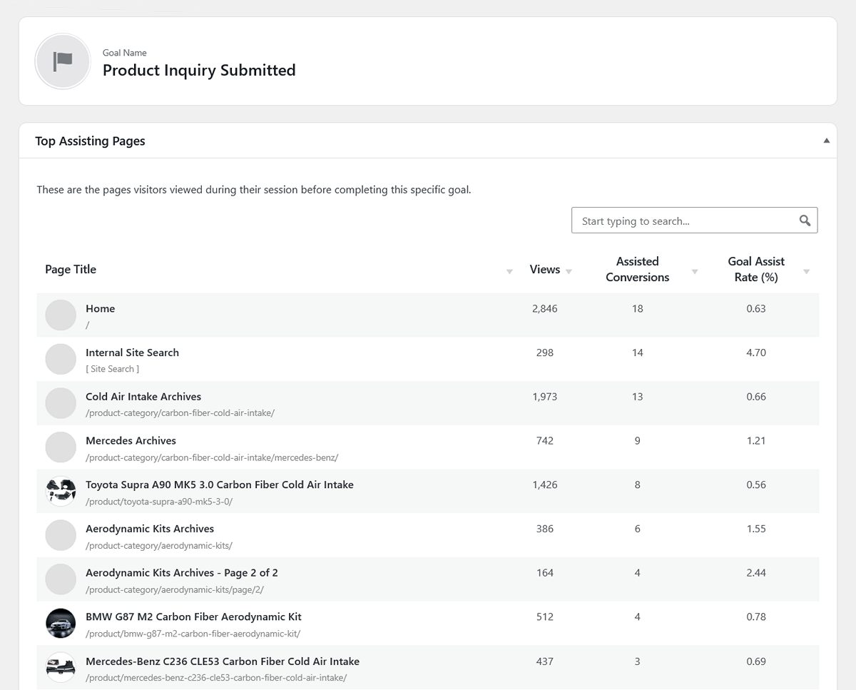
Task: Open the Home page row title
Action: (x=100, y=308)
